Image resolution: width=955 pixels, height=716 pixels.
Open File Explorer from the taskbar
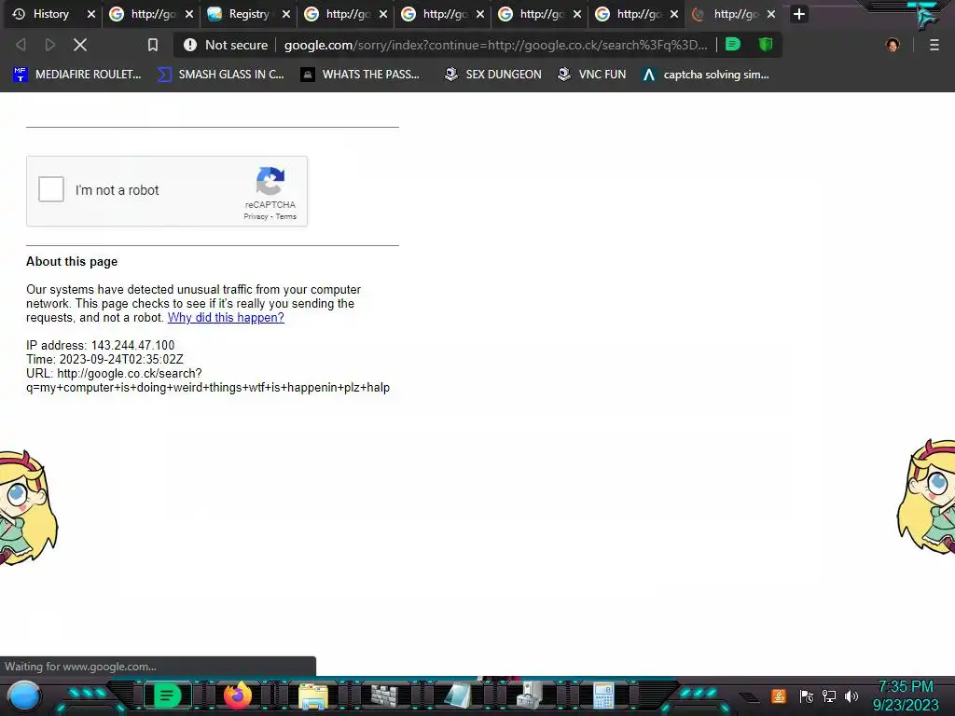(313, 696)
